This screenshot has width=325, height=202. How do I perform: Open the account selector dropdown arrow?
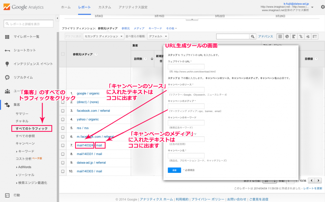(312, 7)
